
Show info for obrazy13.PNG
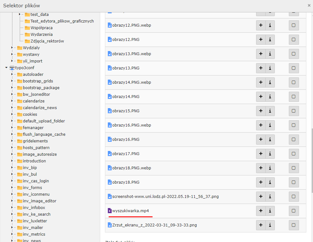point(270,68)
